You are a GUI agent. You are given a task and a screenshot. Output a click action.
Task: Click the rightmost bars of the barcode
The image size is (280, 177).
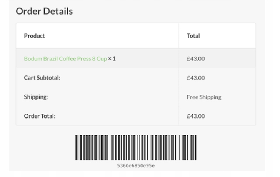click(194, 147)
